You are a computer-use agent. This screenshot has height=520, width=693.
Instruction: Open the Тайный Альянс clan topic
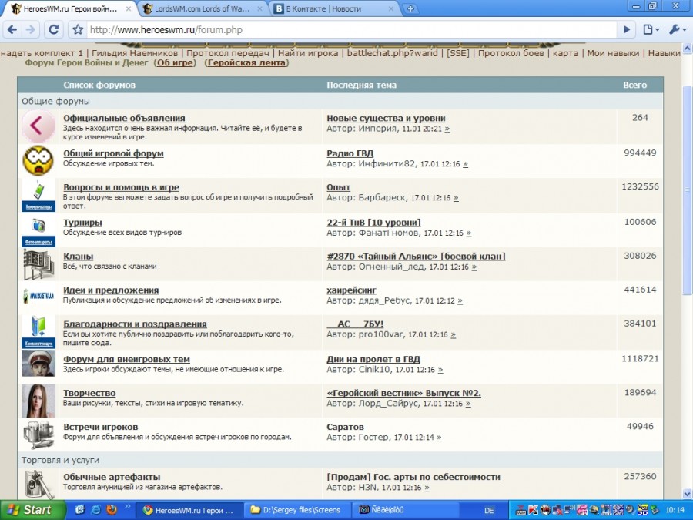click(416, 257)
